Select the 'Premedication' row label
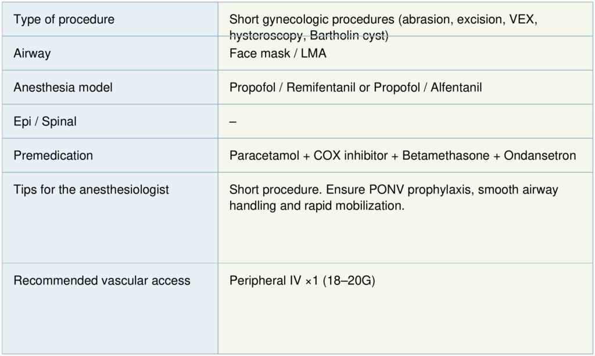Image resolution: width=595 pixels, height=356 pixels. pos(53,156)
